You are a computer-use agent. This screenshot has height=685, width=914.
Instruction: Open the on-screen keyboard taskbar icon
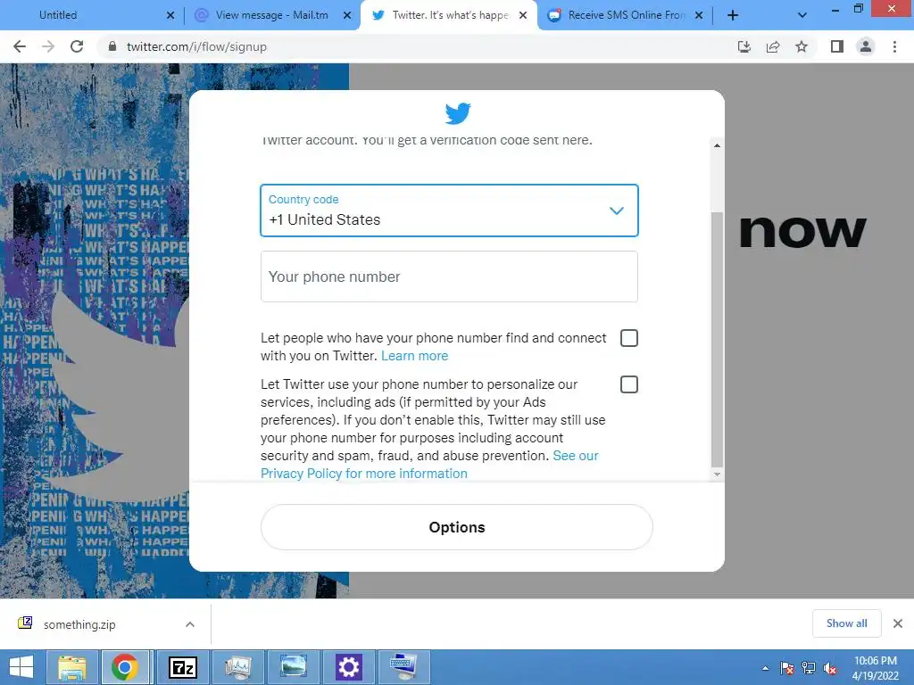pyautogui.click(x=404, y=667)
